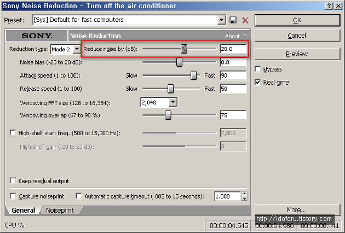Click the Preview button

297,54
